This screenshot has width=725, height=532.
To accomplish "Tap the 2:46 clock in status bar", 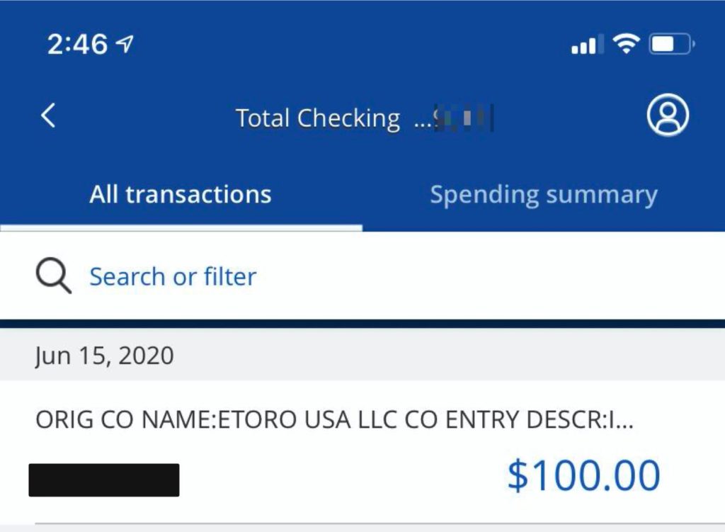I will pyautogui.click(x=76, y=45).
